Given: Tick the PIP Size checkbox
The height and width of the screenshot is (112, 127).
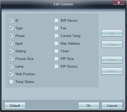Looking at the screenshot, I should (56, 59).
